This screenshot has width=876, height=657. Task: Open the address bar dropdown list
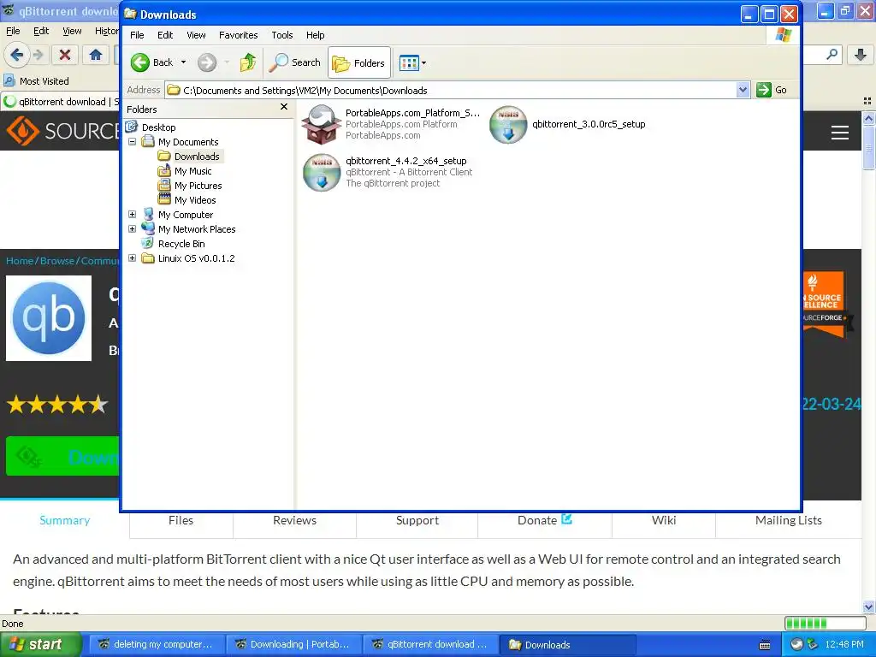[743, 90]
